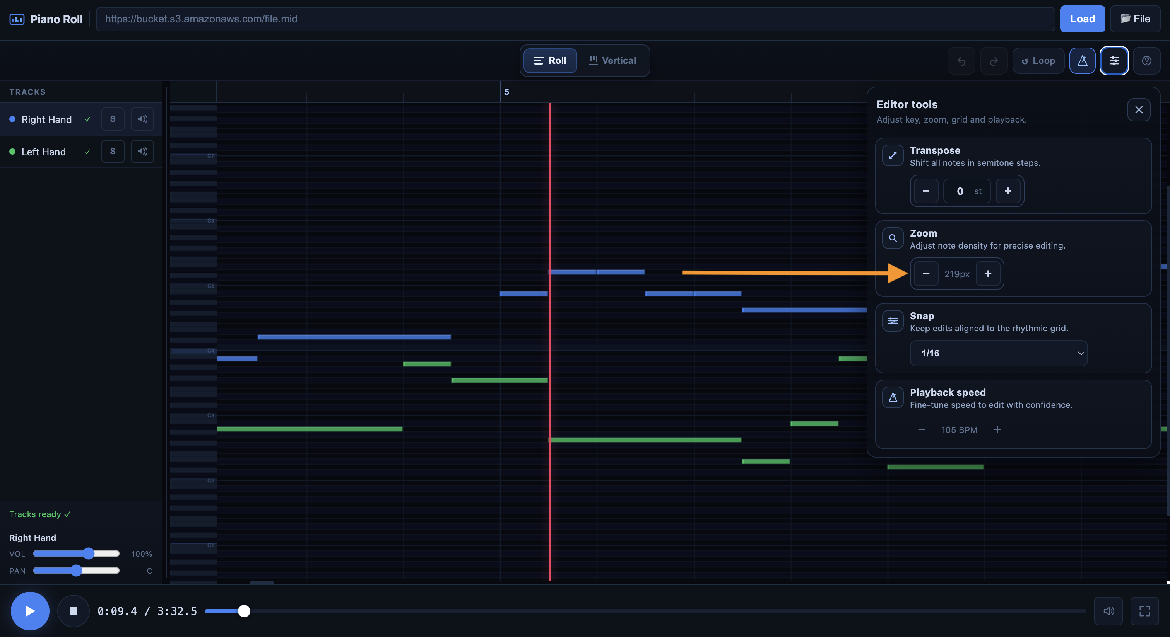Open the Snap 1/16 dropdown
The image size is (1170, 637).
[998, 353]
